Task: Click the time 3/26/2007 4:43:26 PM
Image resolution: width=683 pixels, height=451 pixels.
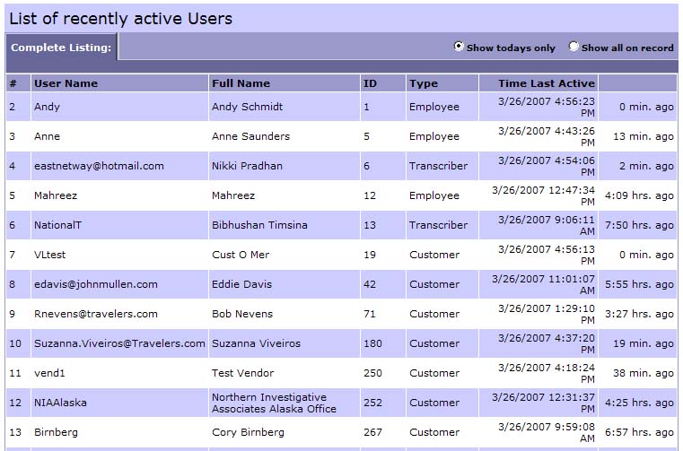Action: click(547, 136)
